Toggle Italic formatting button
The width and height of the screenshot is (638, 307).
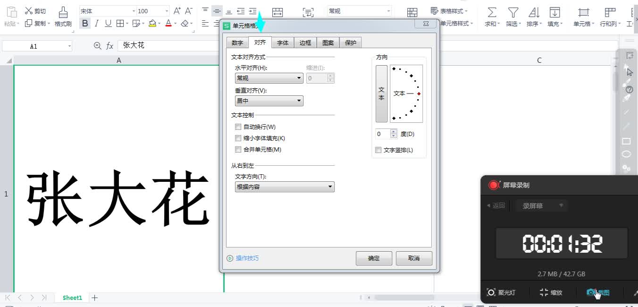[97, 23]
